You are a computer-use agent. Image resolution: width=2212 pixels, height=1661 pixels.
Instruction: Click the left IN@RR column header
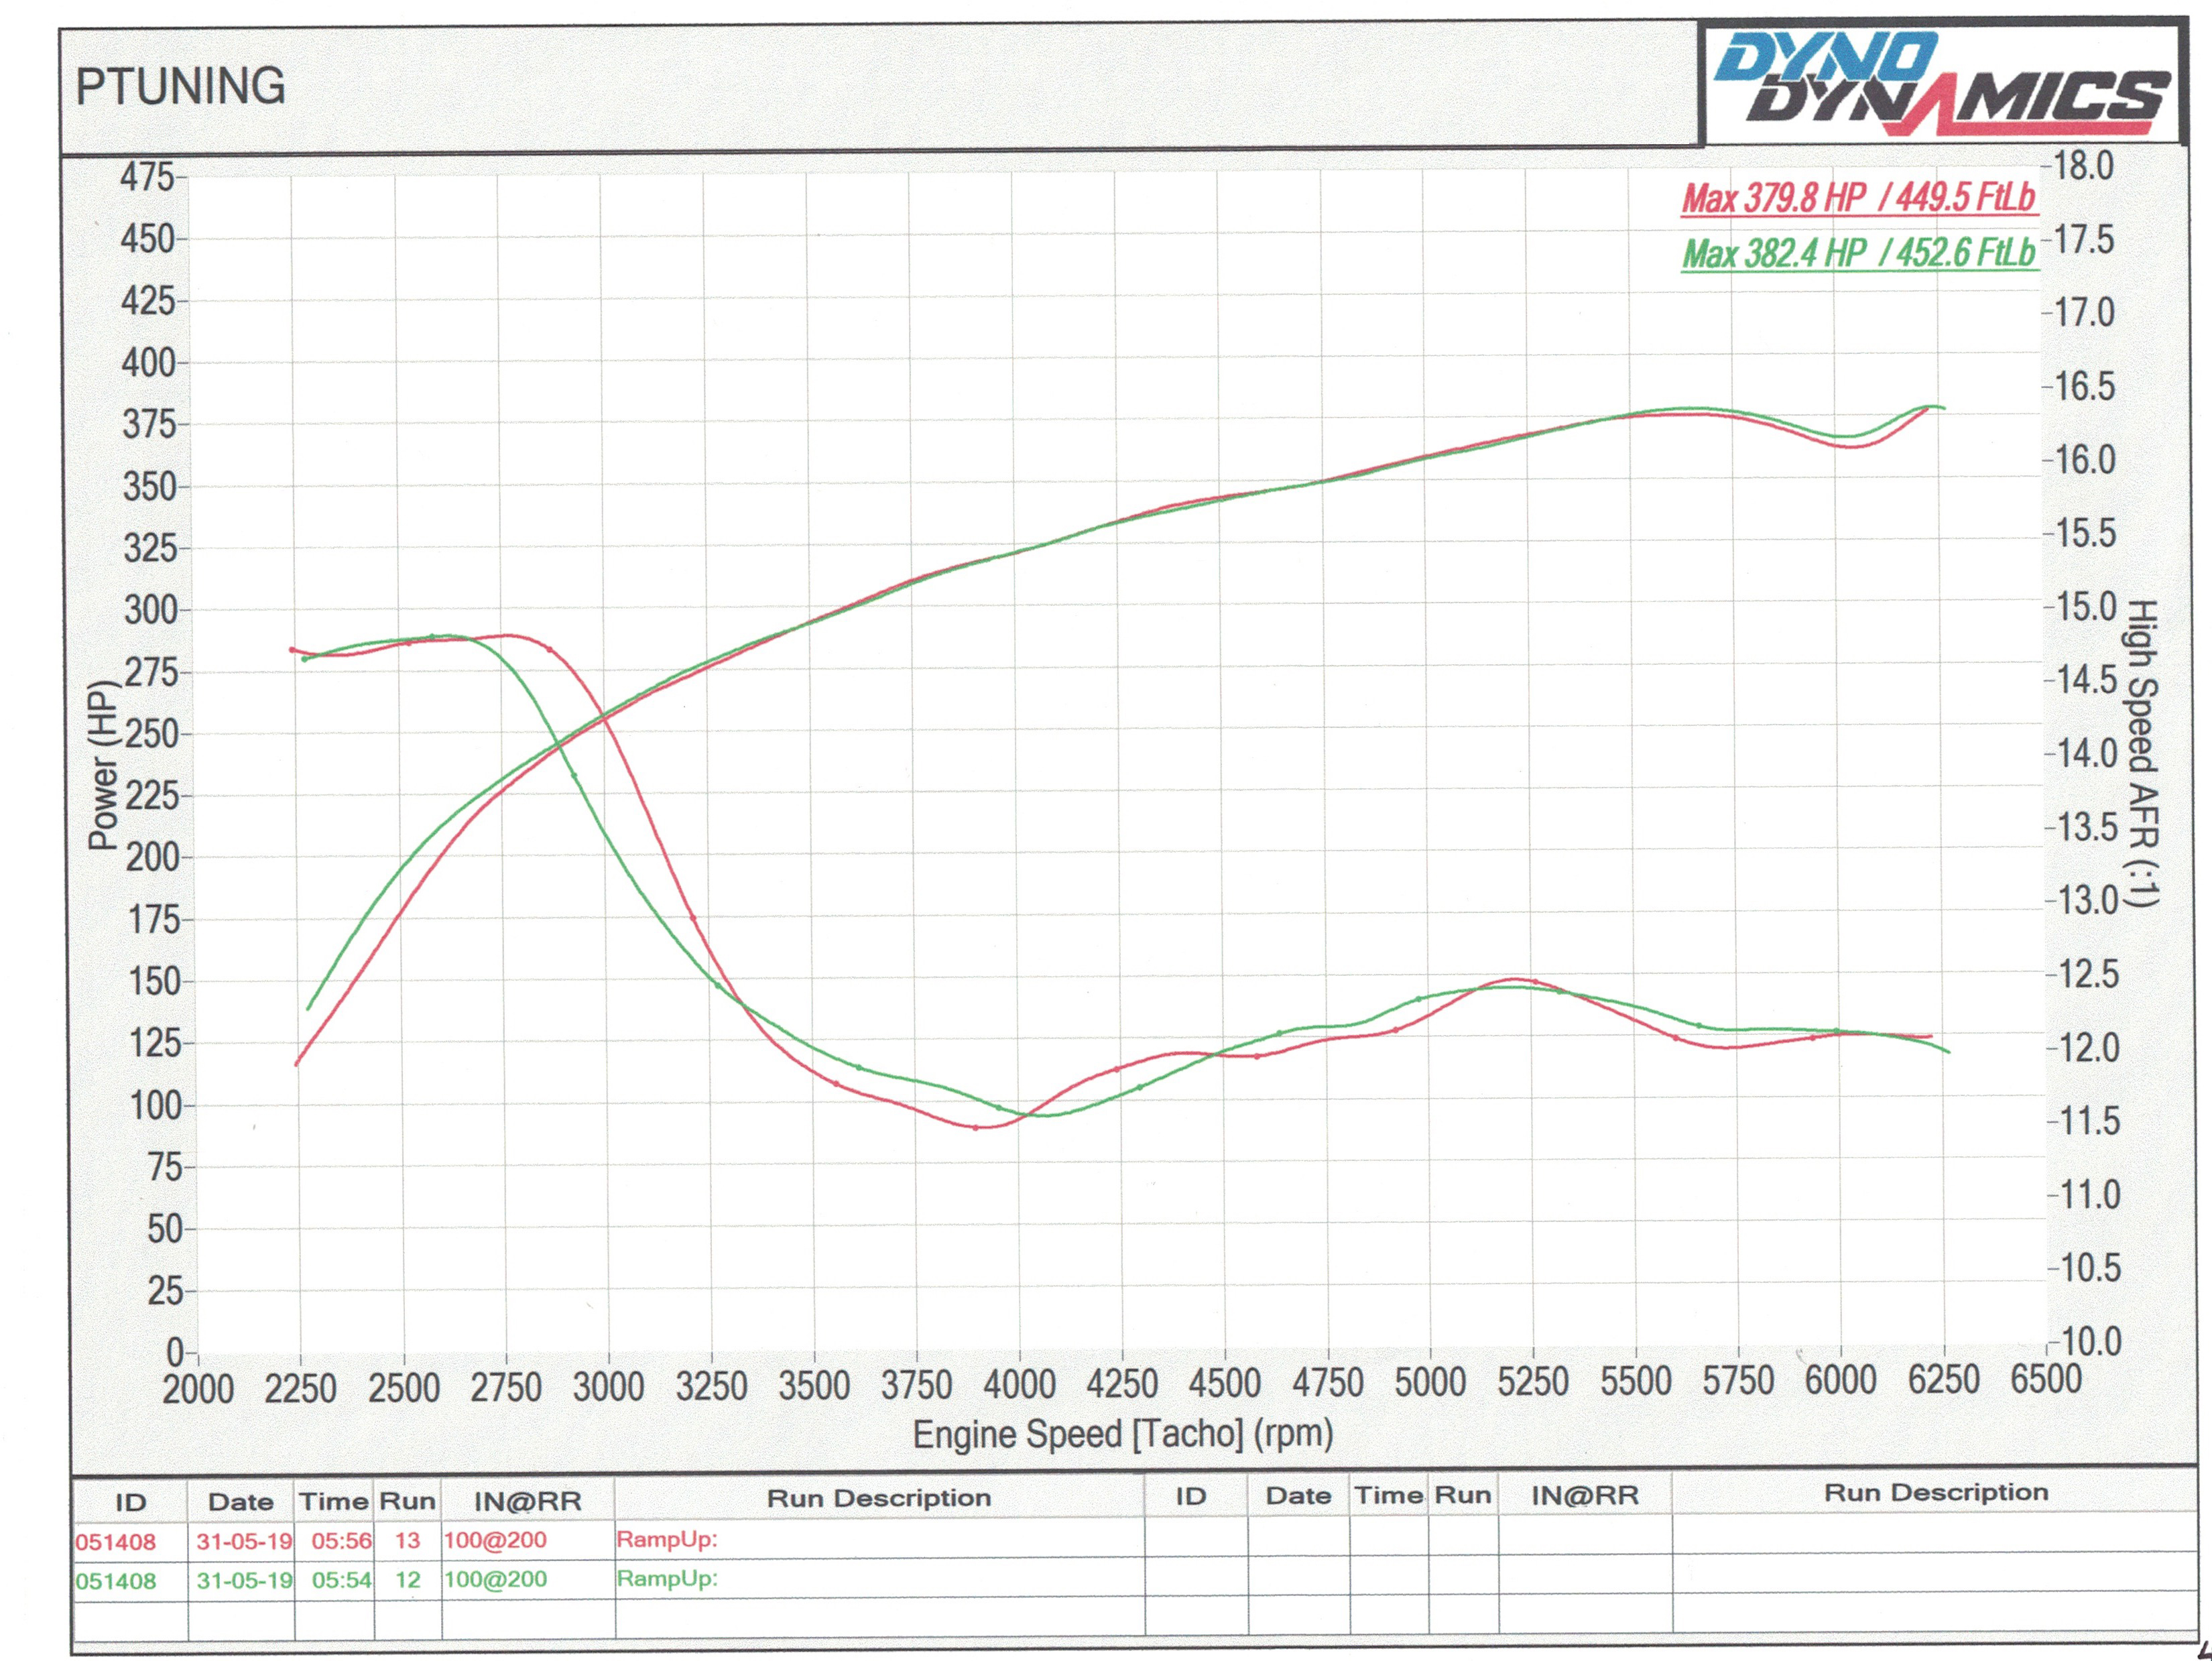click(527, 1501)
